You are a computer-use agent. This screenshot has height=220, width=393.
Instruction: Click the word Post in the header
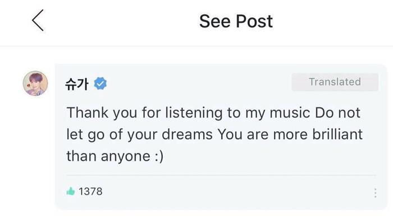point(254,21)
